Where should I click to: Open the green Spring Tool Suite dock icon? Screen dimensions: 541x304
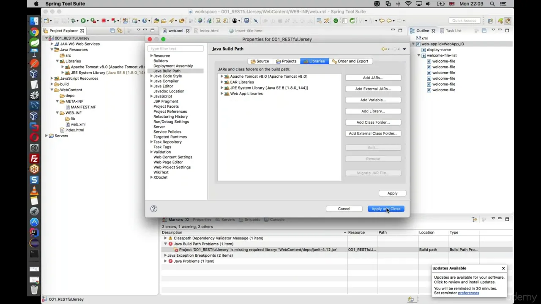(x=34, y=43)
